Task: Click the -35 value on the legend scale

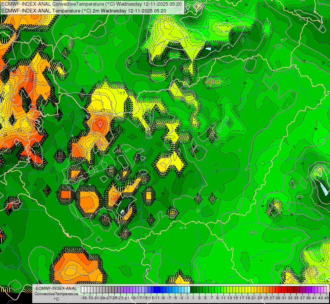Action: click(x=84, y=298)
